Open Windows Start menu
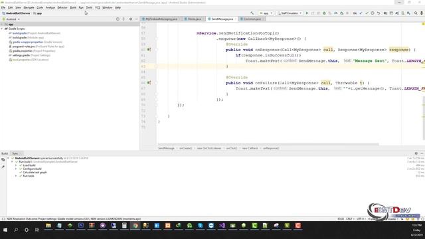 (x=5, y=230)
